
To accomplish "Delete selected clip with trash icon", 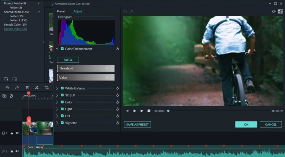I will click(27, 88).
